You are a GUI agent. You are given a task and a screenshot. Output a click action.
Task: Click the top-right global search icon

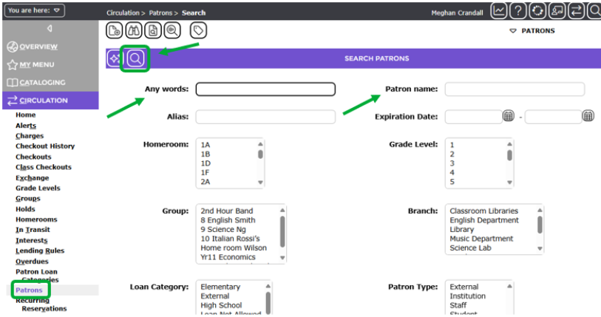(594, 11)
